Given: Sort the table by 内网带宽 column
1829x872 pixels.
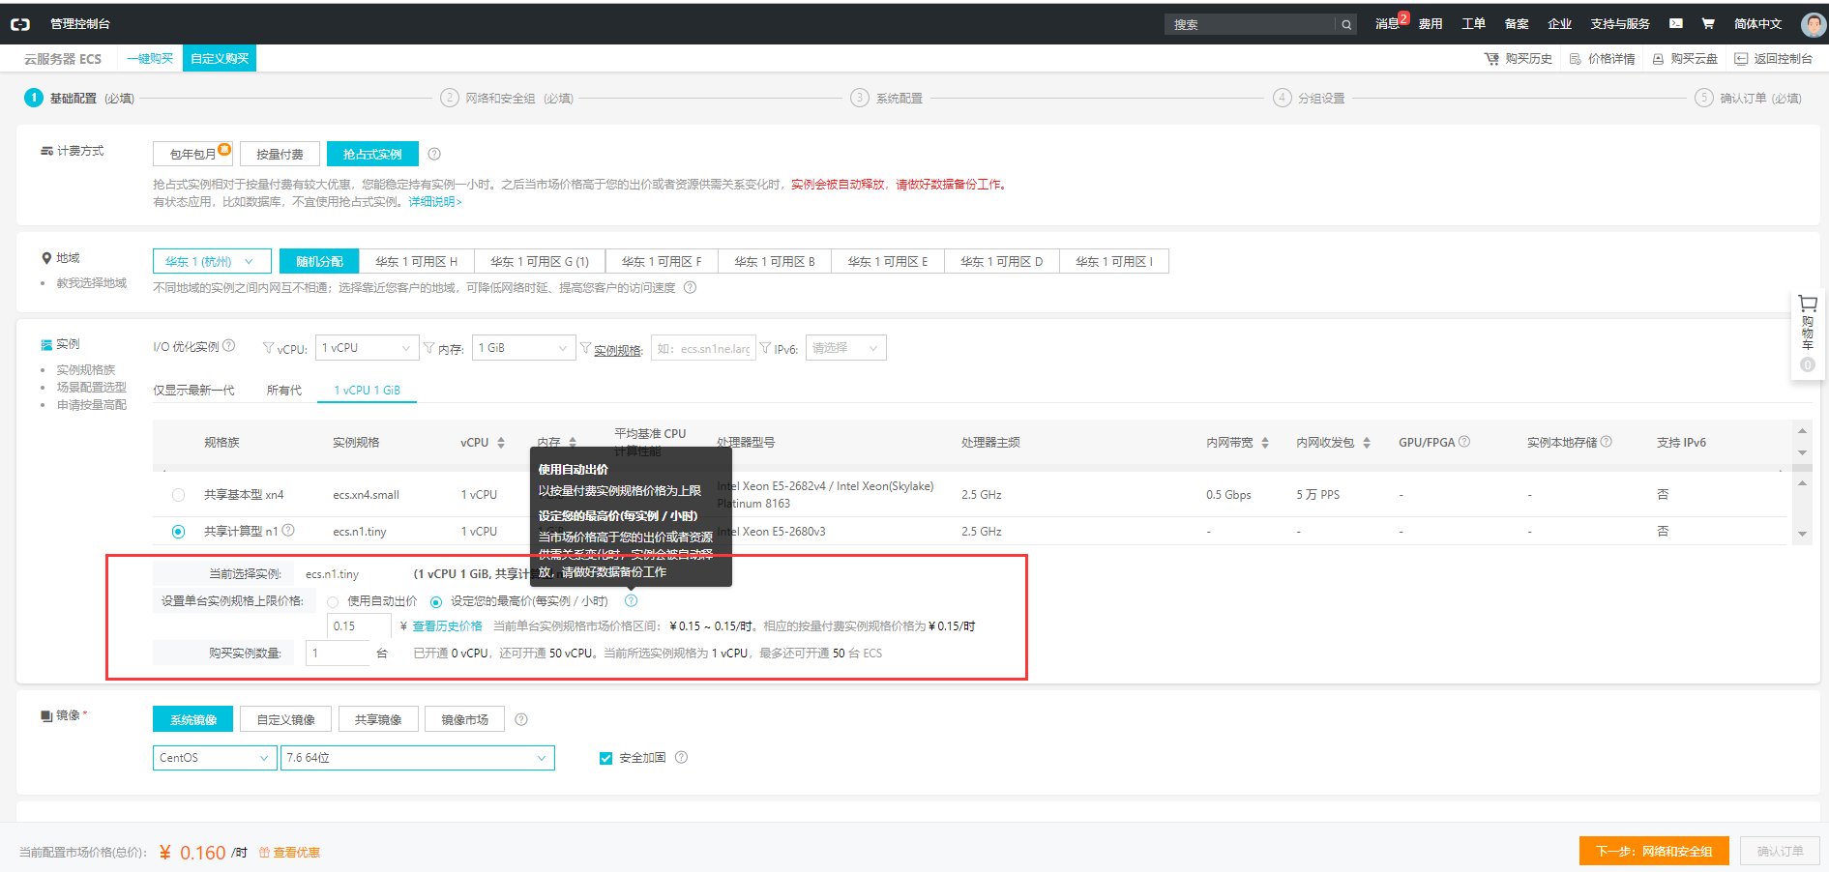Looking at the screenshot, I should [1265, 443].
